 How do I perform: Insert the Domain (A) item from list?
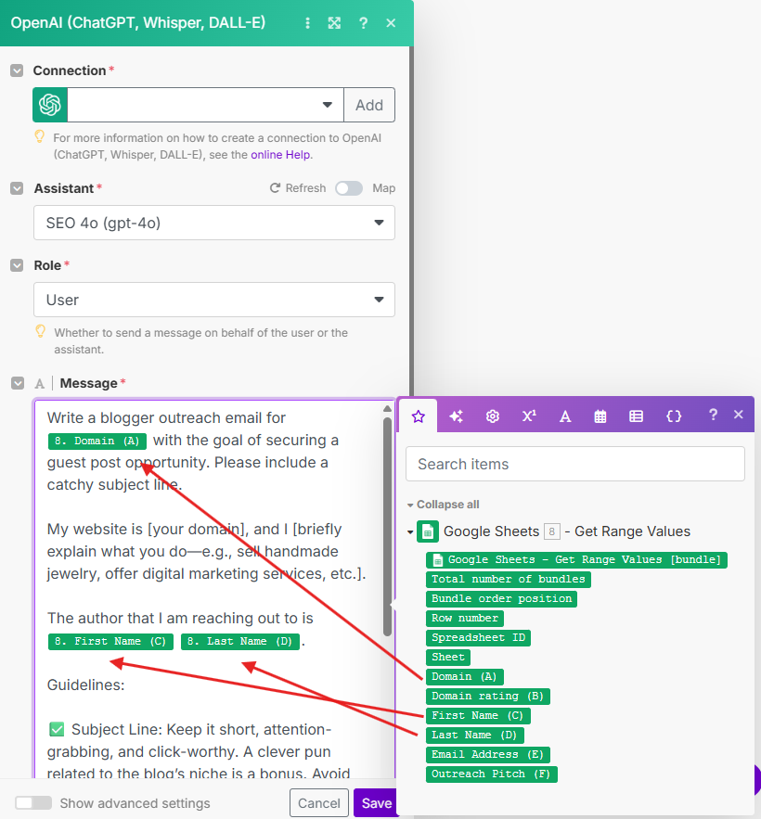(x=465, y=677)
